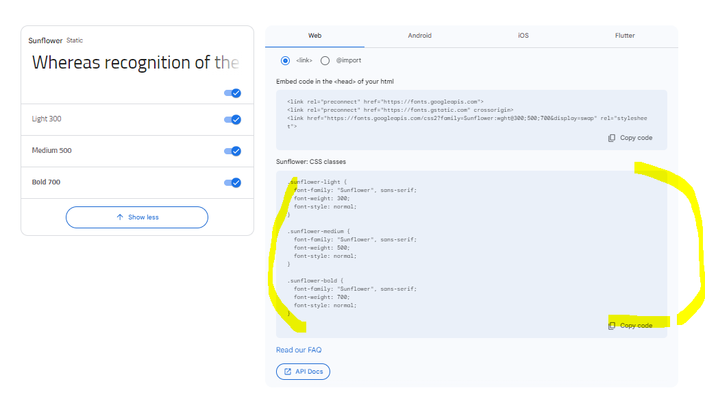Image resolution: width=705 pixels, height=397 pixels.
Task: Click the Static label
Action: point(75,40)
